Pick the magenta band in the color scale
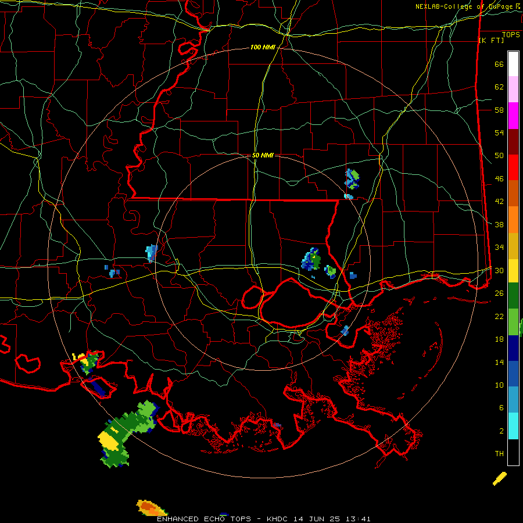Viewport: 523px width, 523px height. coord(513,116)
